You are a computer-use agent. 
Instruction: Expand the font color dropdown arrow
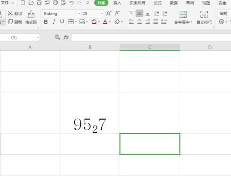tap(110, 22)
